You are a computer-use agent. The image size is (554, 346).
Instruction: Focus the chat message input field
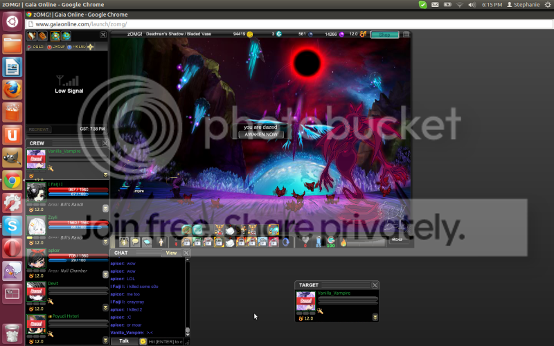click(166, 341)
